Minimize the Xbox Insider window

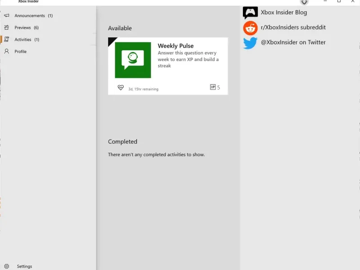[x=325, y=1]
